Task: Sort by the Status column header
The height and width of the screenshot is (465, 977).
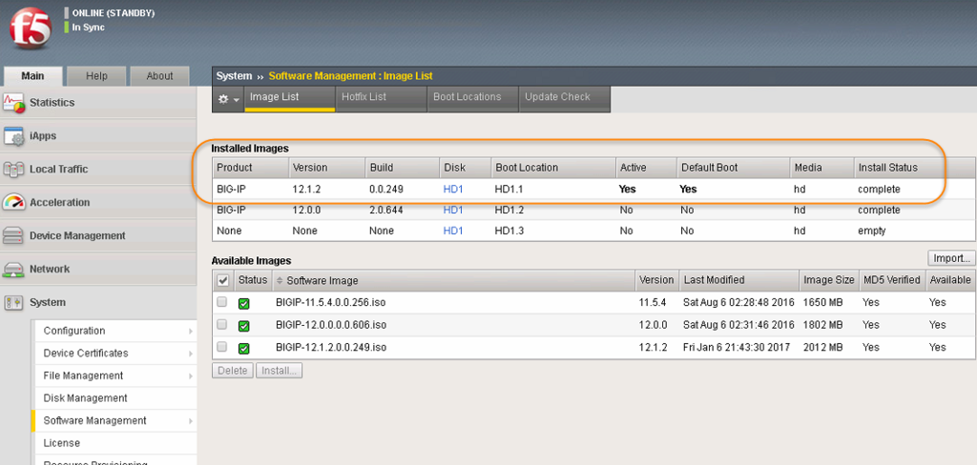Action: (x=252, y=280)
